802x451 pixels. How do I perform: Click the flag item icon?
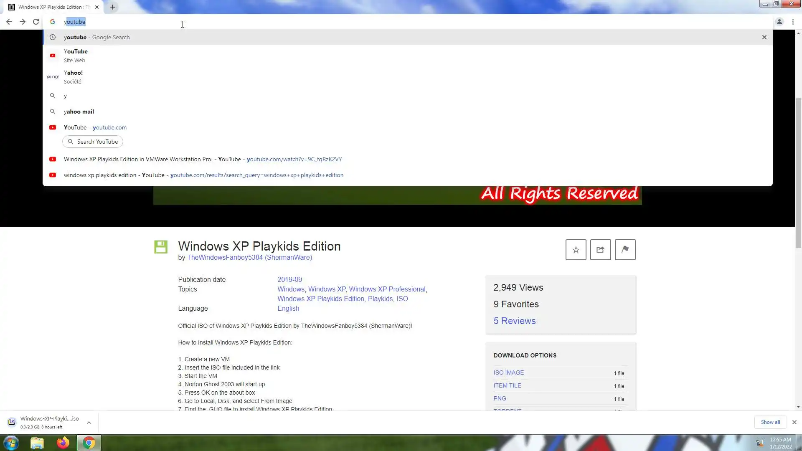click(625, 250)
